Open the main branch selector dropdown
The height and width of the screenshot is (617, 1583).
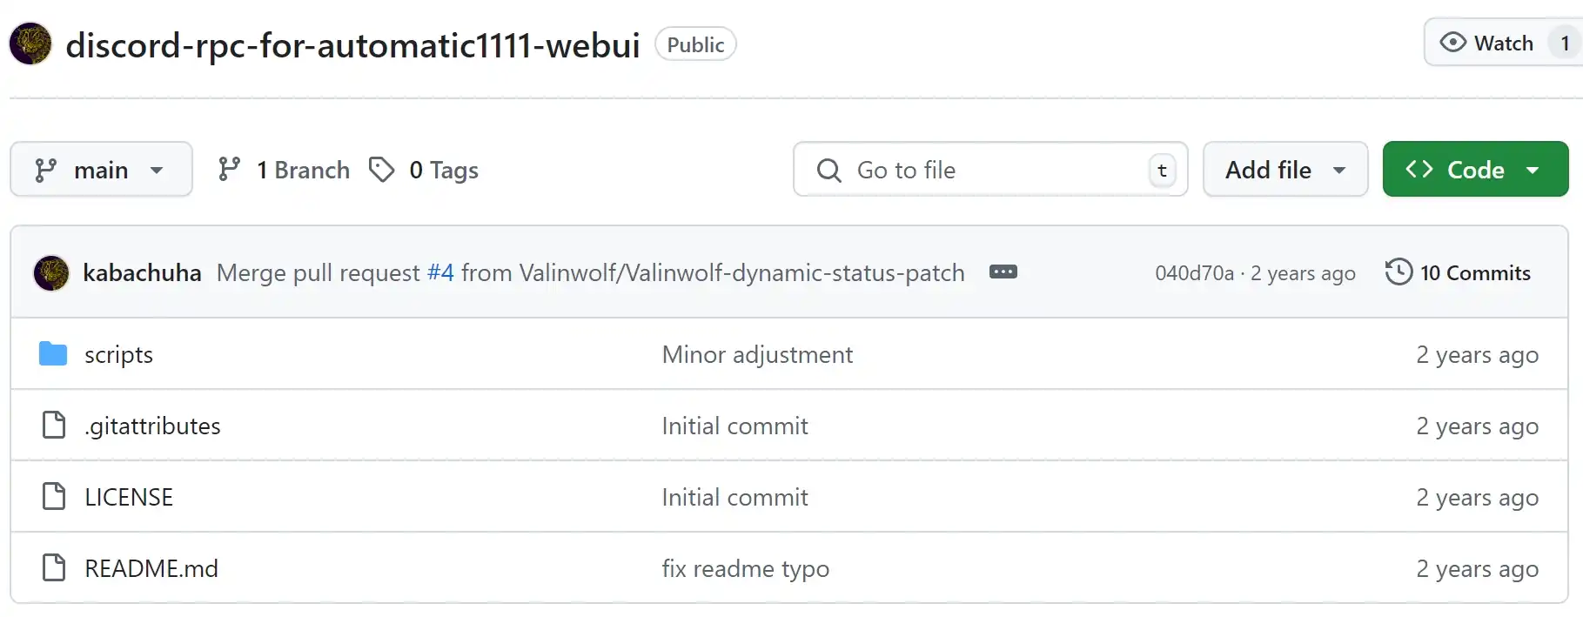pyautogui.click(x=101, y=170)
